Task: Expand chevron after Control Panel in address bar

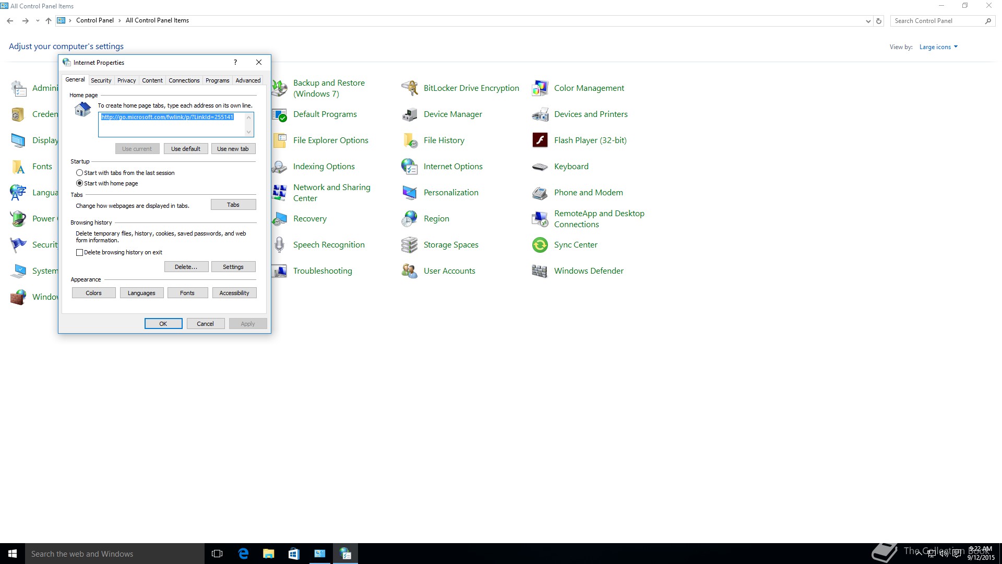Action: click(120, 20)
